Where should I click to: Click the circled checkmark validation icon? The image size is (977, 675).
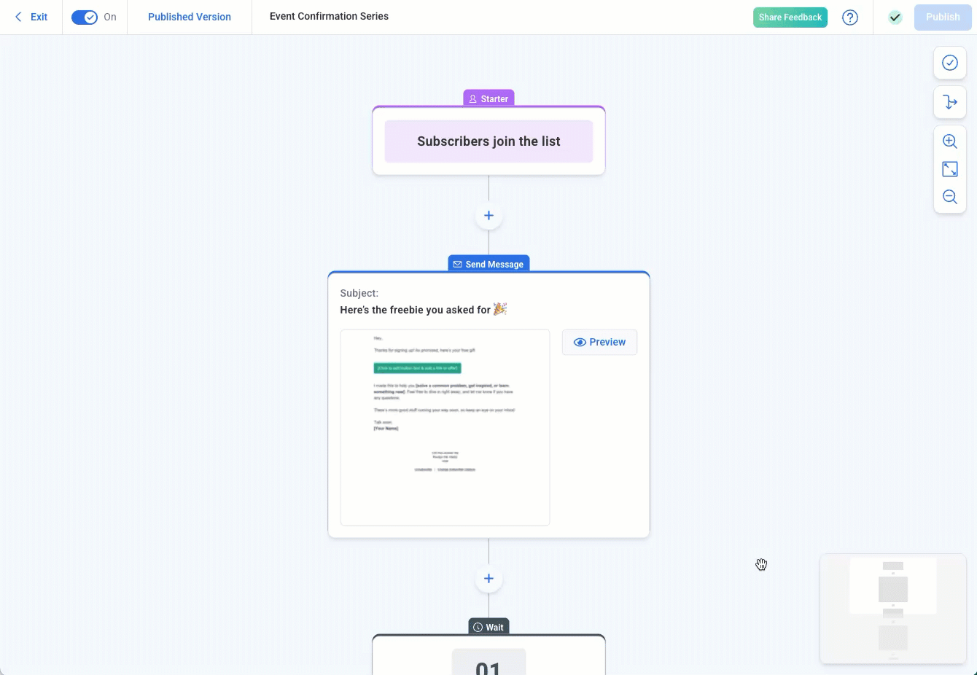click(x=949, y=63)
